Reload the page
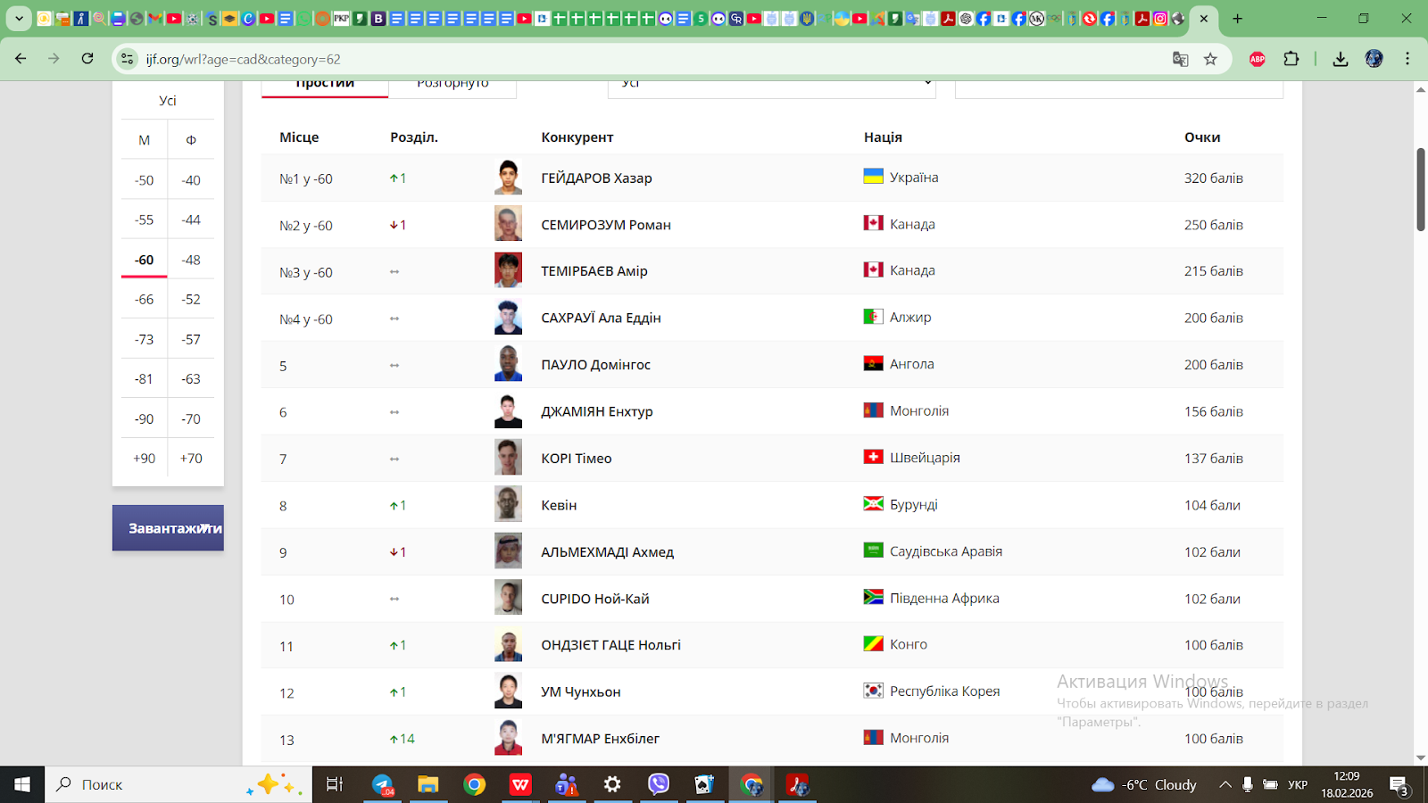This screenshot has height=803, width=1428. click(x=87, y=59)
